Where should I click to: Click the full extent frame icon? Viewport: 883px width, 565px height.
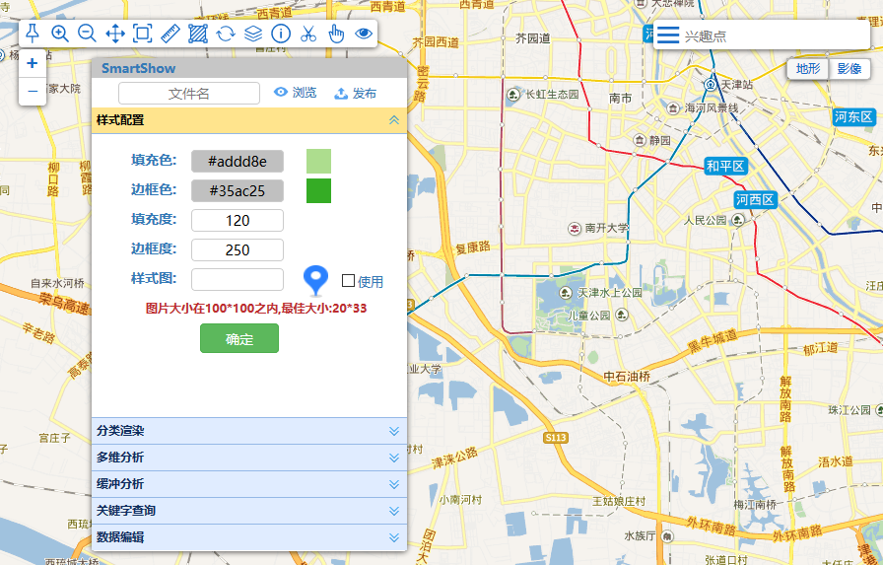[x=143, y=34]
